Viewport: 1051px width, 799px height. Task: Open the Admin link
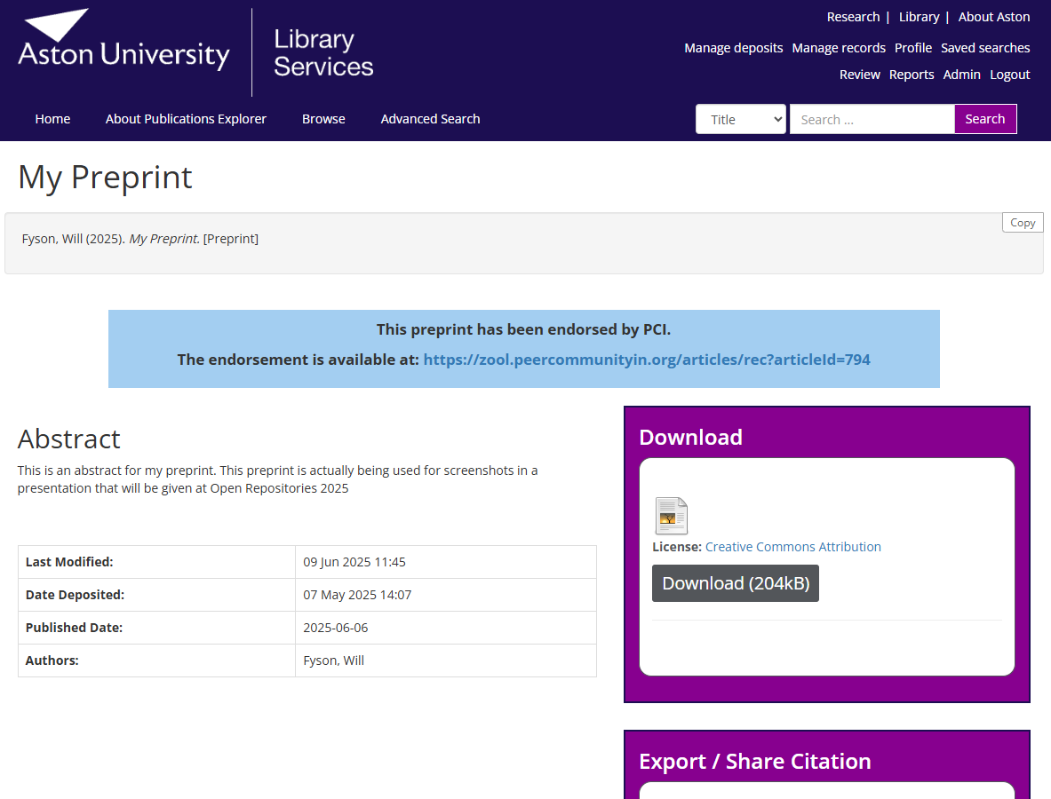click(x=961, y=75)
